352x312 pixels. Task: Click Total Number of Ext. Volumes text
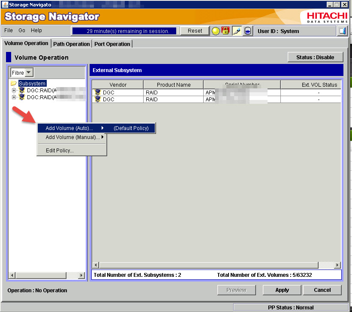(265, 275)
